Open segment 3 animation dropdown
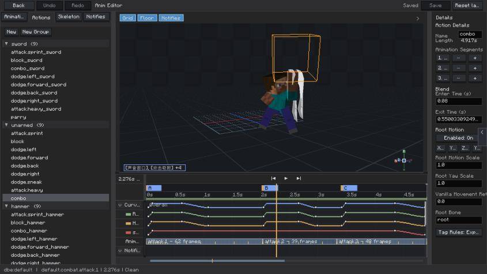The width and height of the screenshot is (487, 274). coord(443,78)
